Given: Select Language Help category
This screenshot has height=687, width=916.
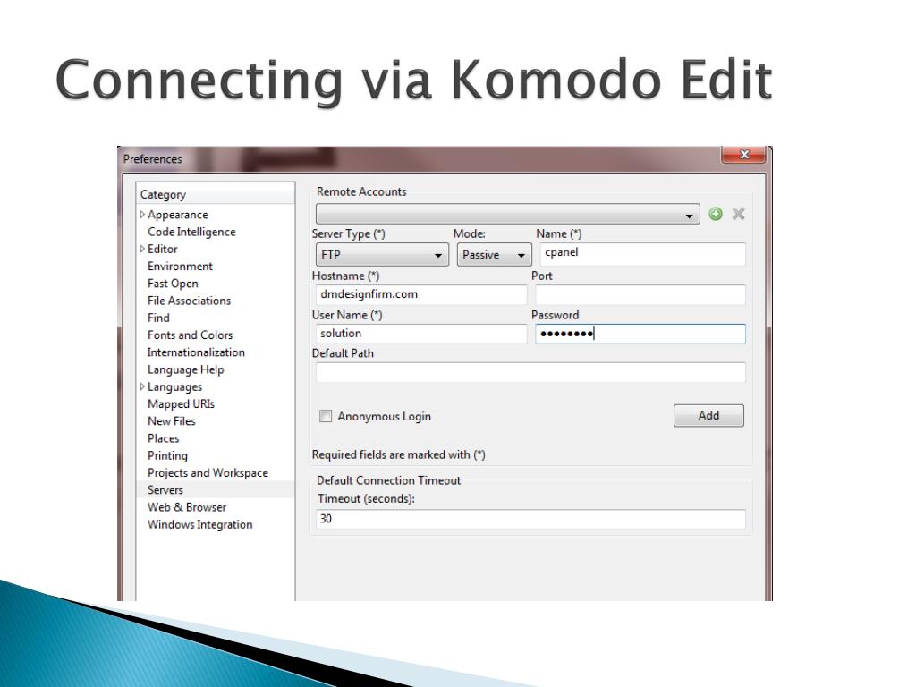Looking at the screenshot, I should coord(186,369).
